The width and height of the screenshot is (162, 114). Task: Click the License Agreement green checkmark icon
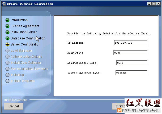(x=7, y=26)
